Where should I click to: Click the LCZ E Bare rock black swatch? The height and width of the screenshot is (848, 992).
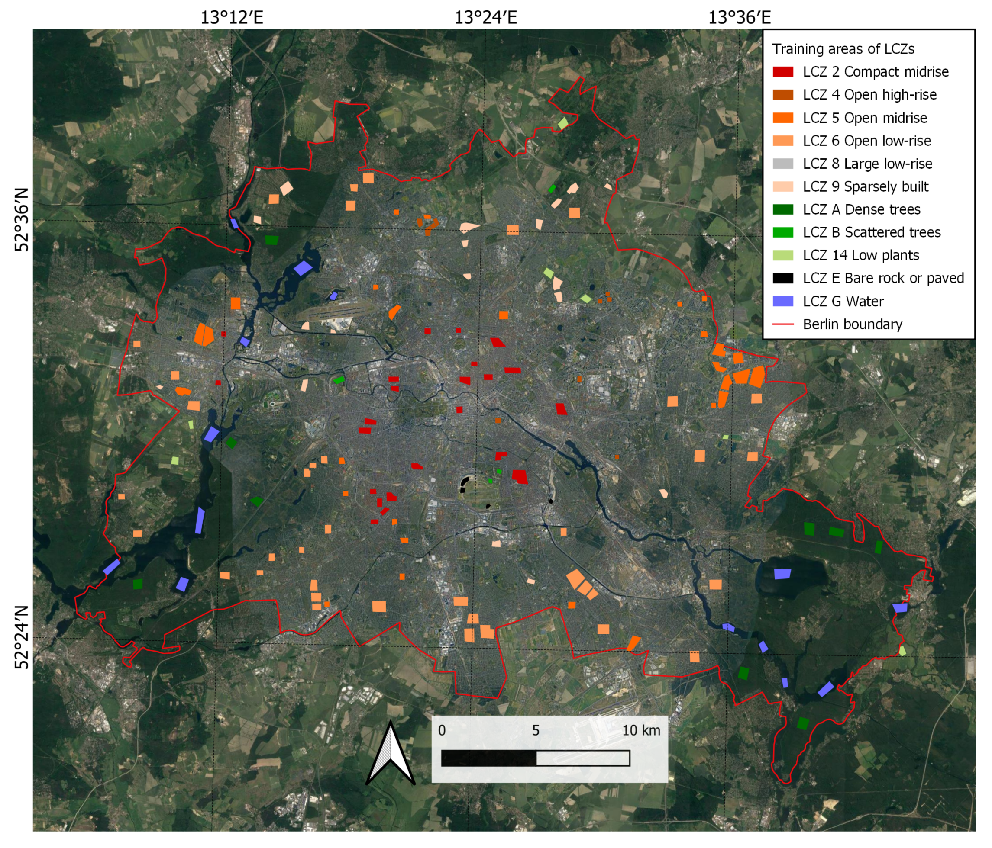(782, 278)
